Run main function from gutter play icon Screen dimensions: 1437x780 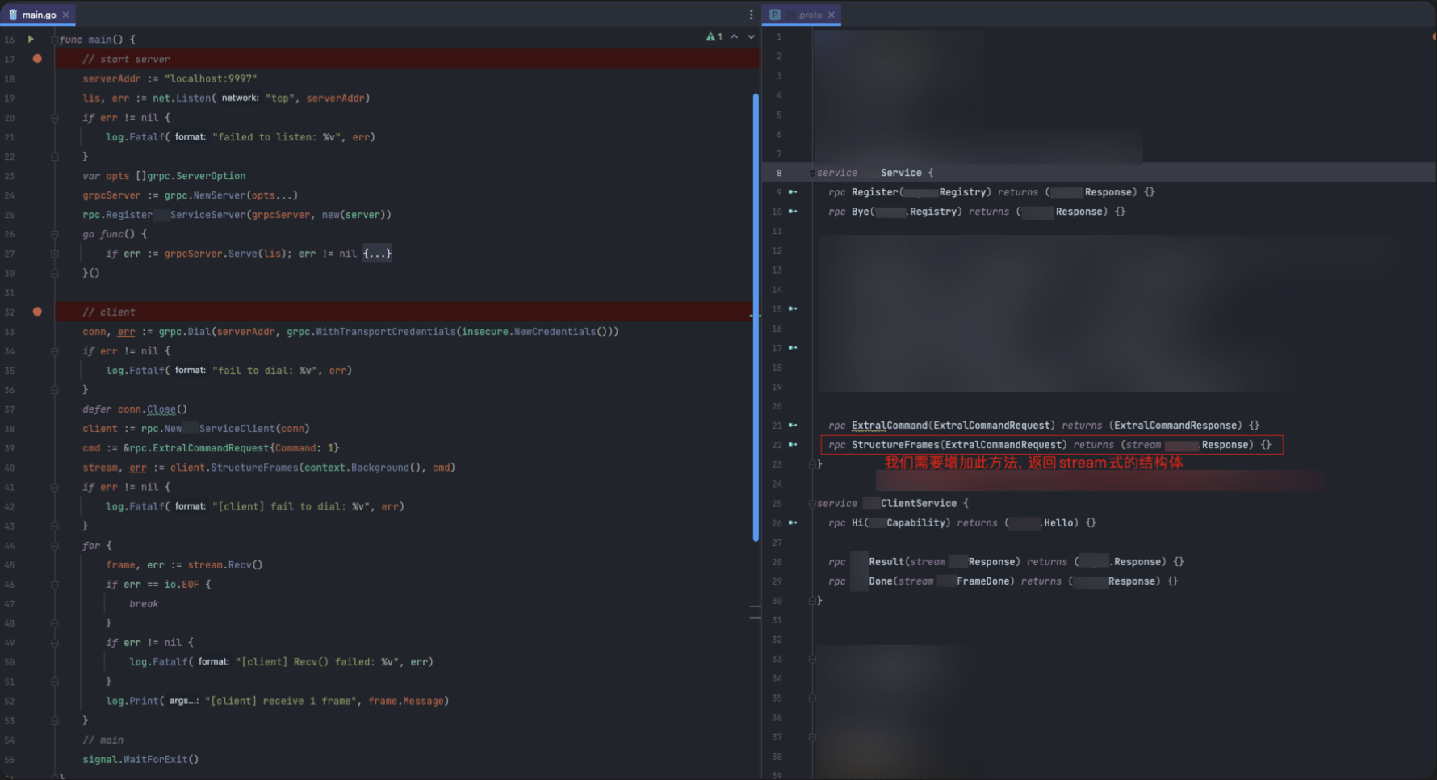pyautogui.click(x=31, y=39)
